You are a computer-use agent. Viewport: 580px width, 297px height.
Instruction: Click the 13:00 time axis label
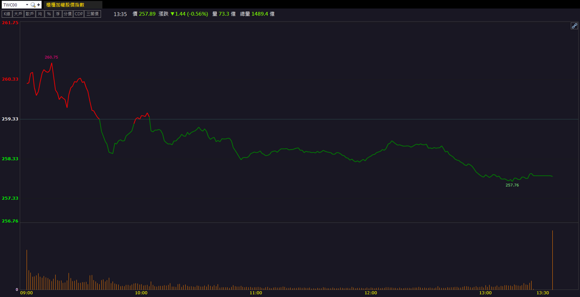485,293
